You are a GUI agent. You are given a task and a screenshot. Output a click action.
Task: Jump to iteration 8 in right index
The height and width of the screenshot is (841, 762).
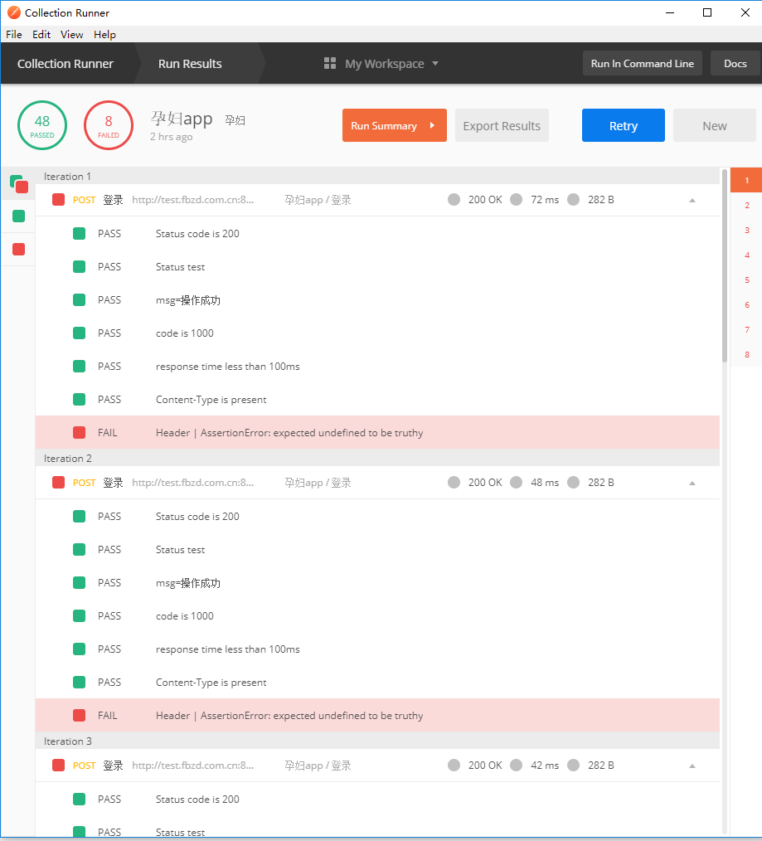[746, 354]
